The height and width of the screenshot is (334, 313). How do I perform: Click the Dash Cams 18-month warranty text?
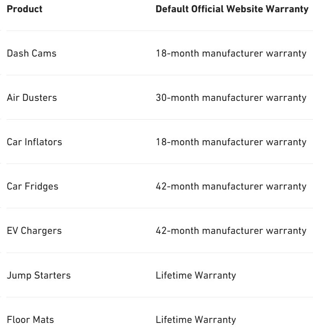[231, 53]
